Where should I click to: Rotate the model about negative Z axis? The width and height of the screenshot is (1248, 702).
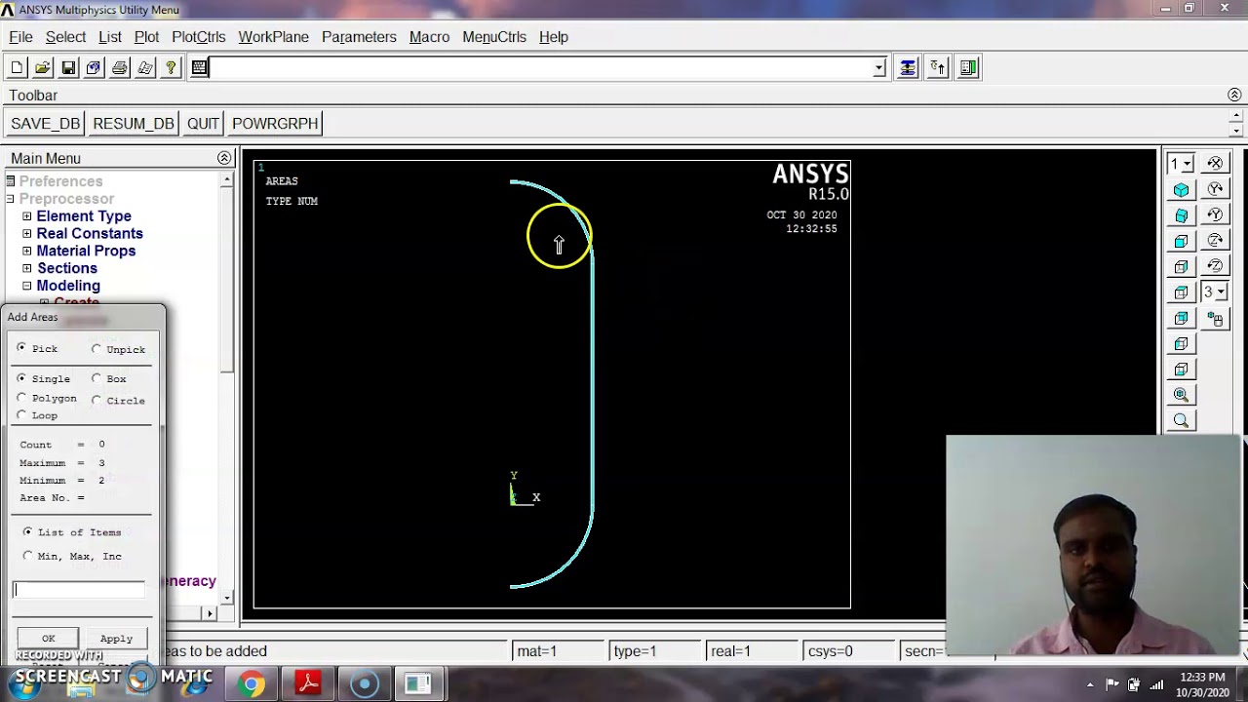[1215, 265]
